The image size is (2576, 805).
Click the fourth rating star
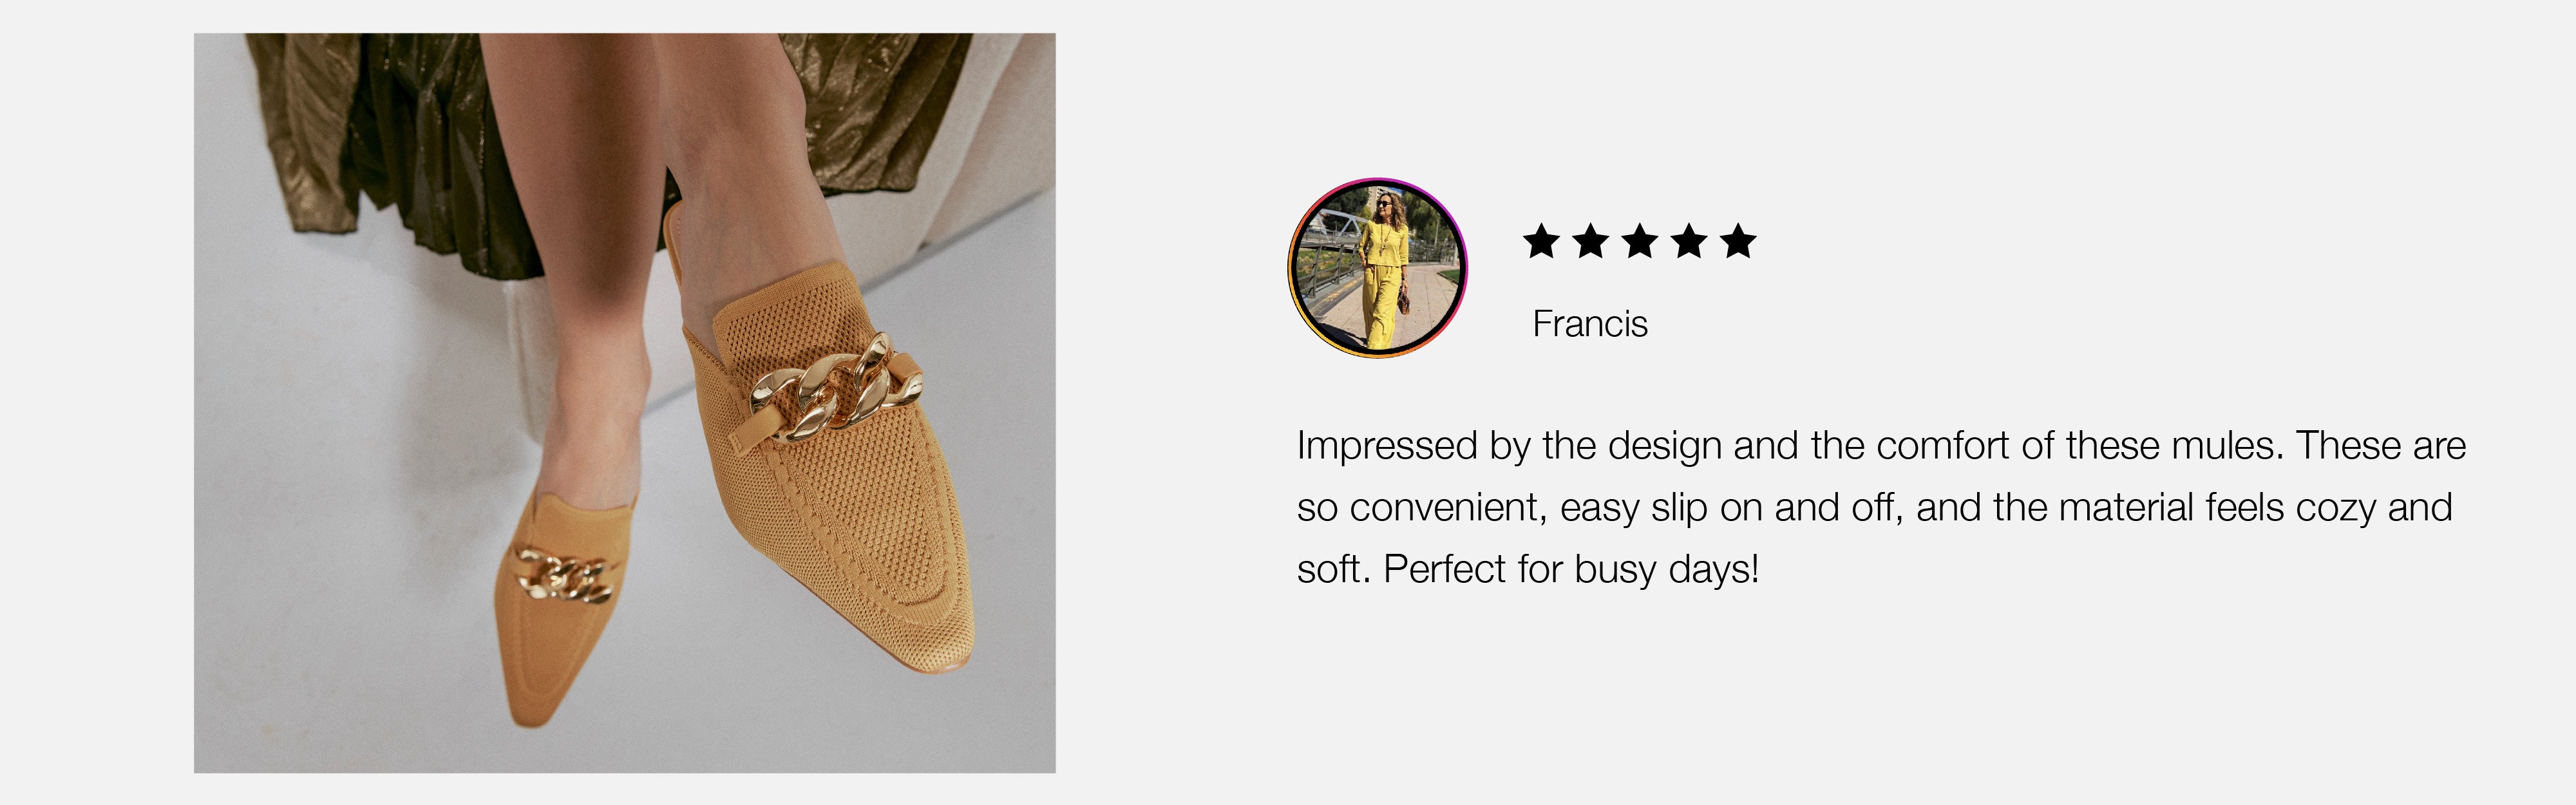(x=1690, y=241)
